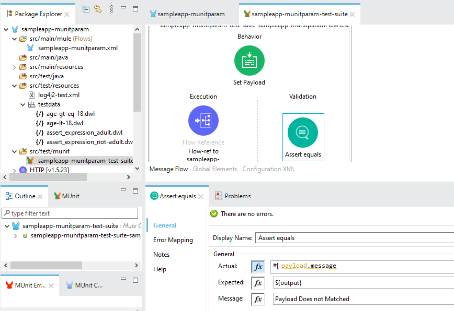The height and width of the screenshot is (311, 454).
Task: Switch to the MUnit view tab
Action: click(66, 196)
